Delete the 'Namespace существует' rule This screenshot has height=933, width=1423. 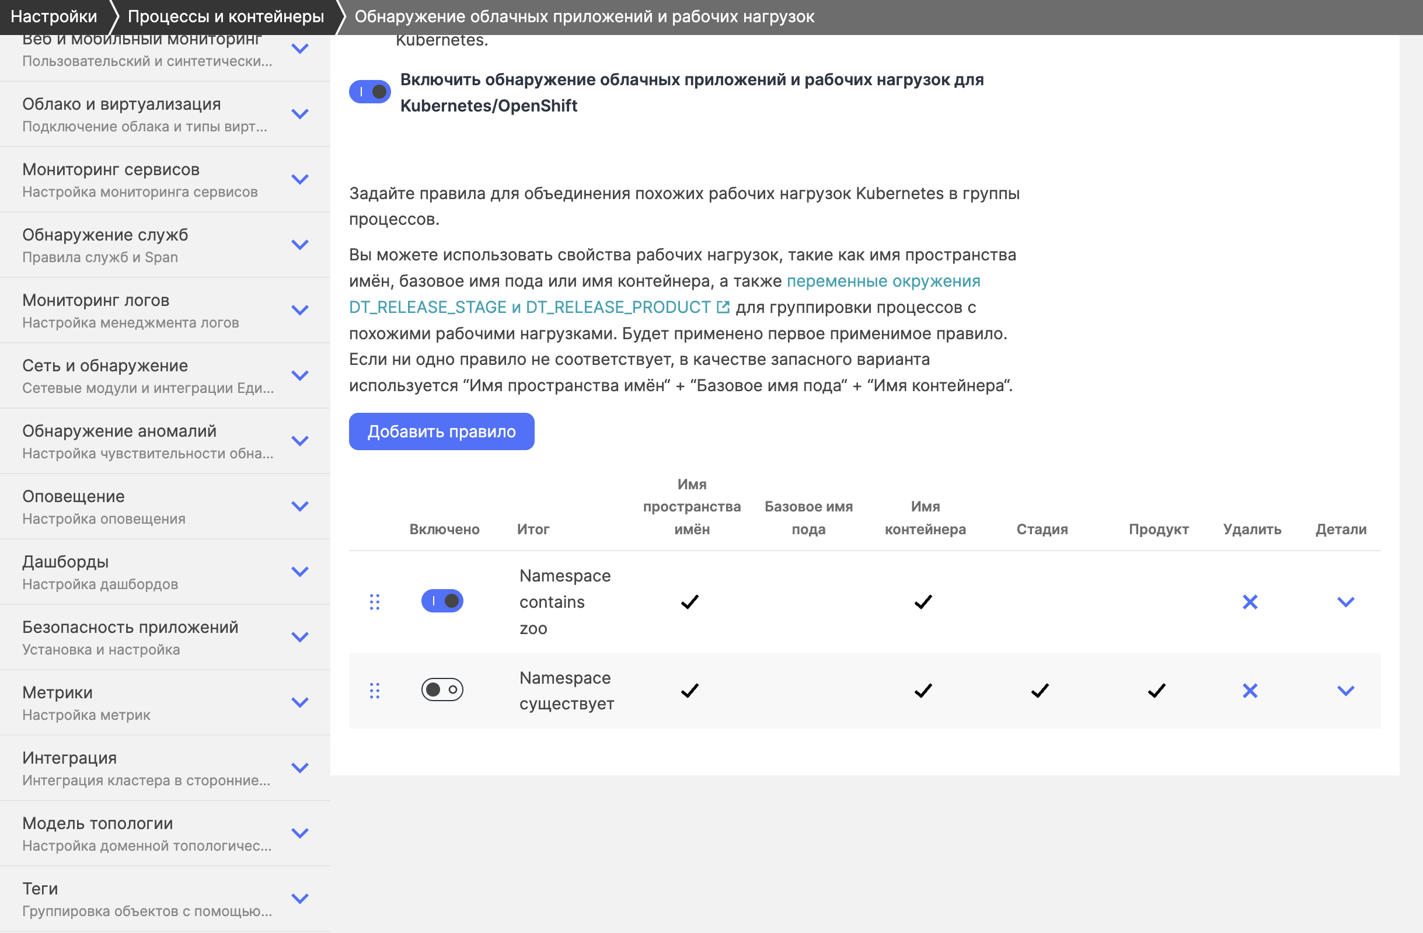(x=1250, y=691)
